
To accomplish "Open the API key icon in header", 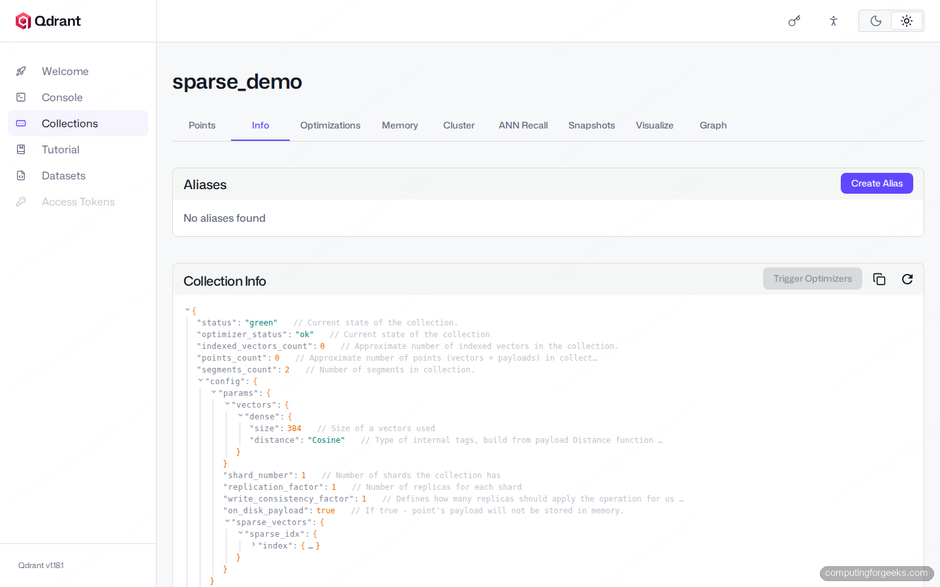I will (794, 21).
